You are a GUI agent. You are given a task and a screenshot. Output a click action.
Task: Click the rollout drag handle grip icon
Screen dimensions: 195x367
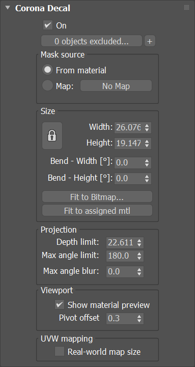(x=186, y=8)
